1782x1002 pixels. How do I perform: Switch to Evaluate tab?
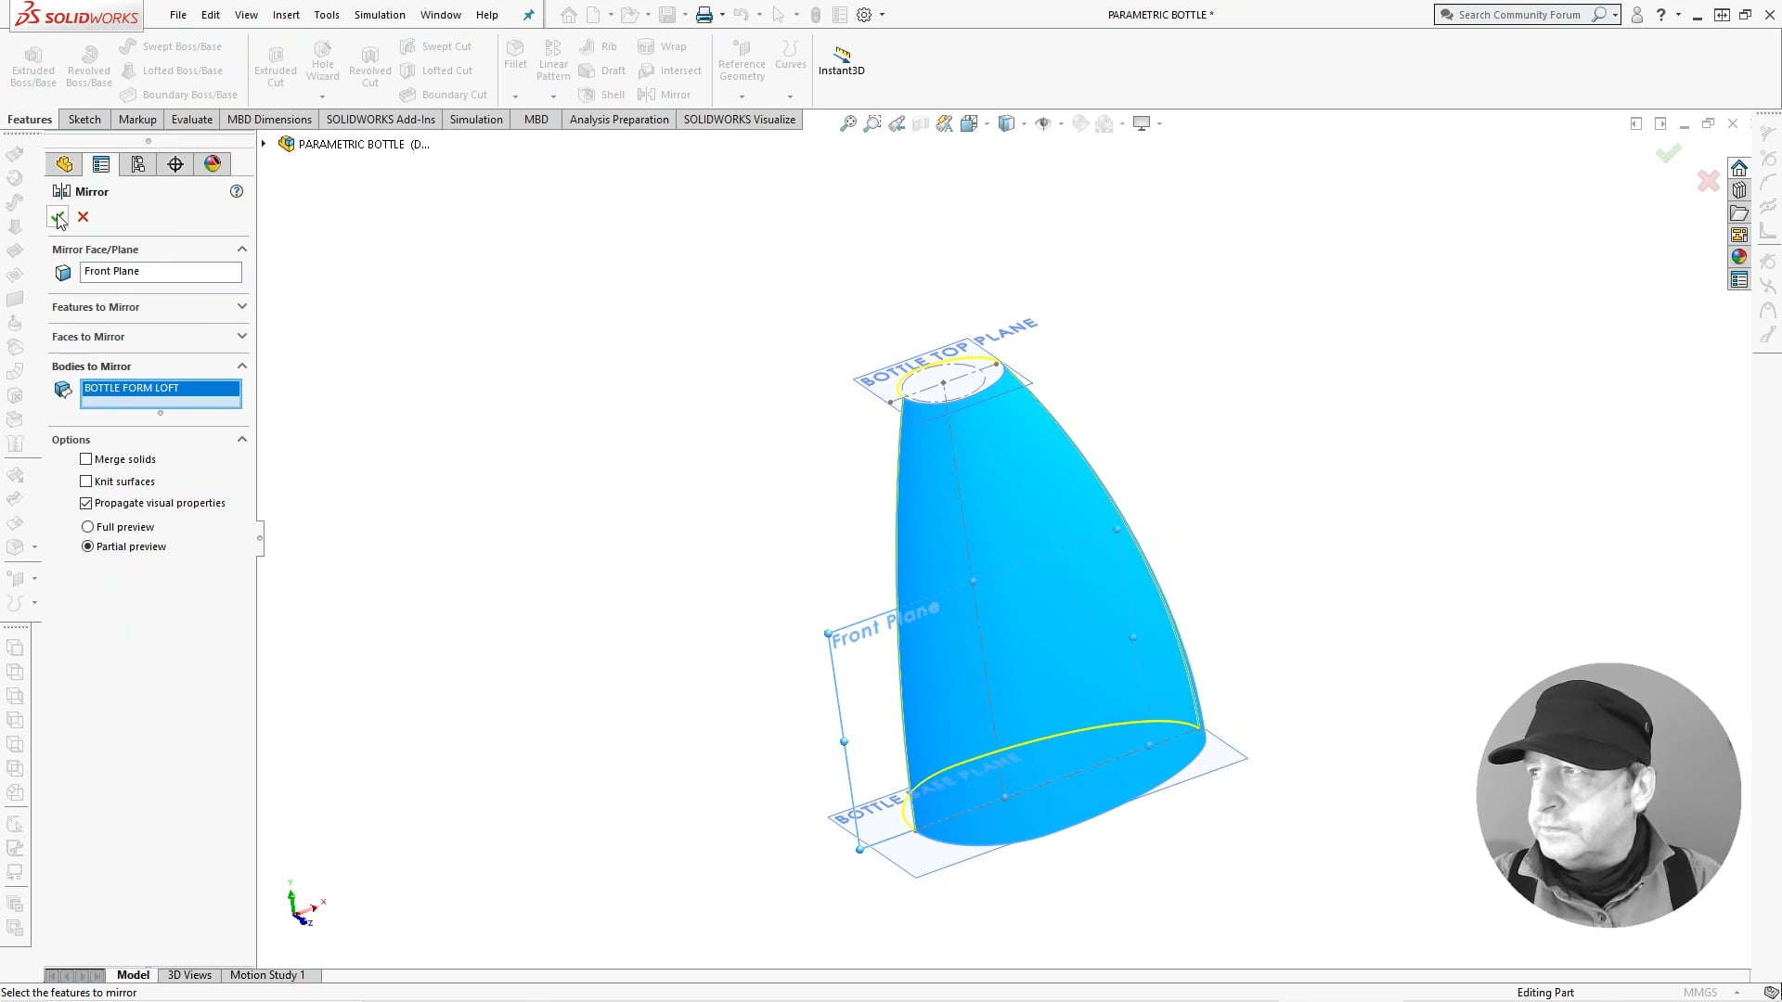click(x=192, y=120)
